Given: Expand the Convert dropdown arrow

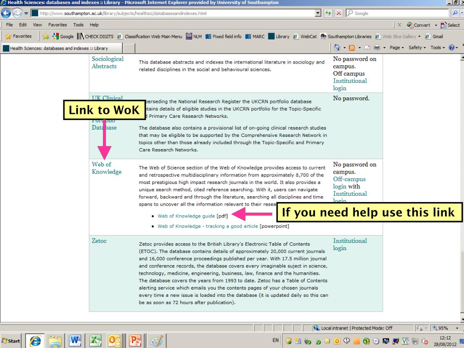Looking at the screenshot, I should point(436,25).
